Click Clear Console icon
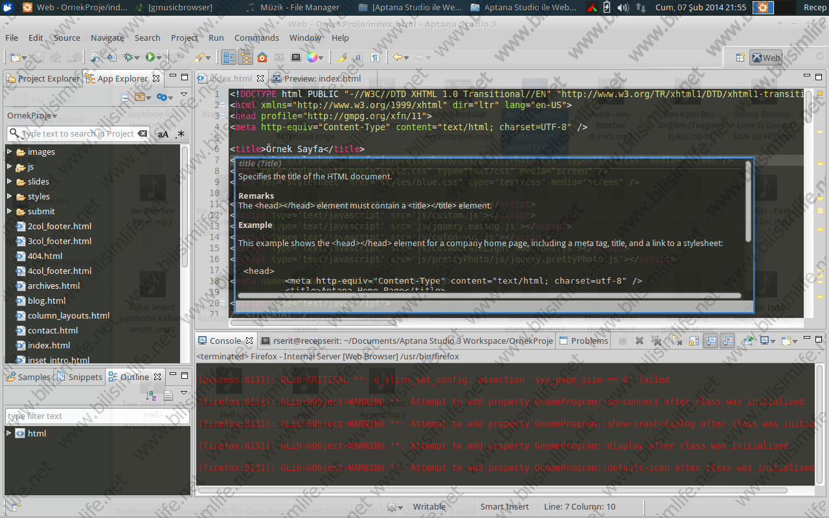 [x=677, y=341]
